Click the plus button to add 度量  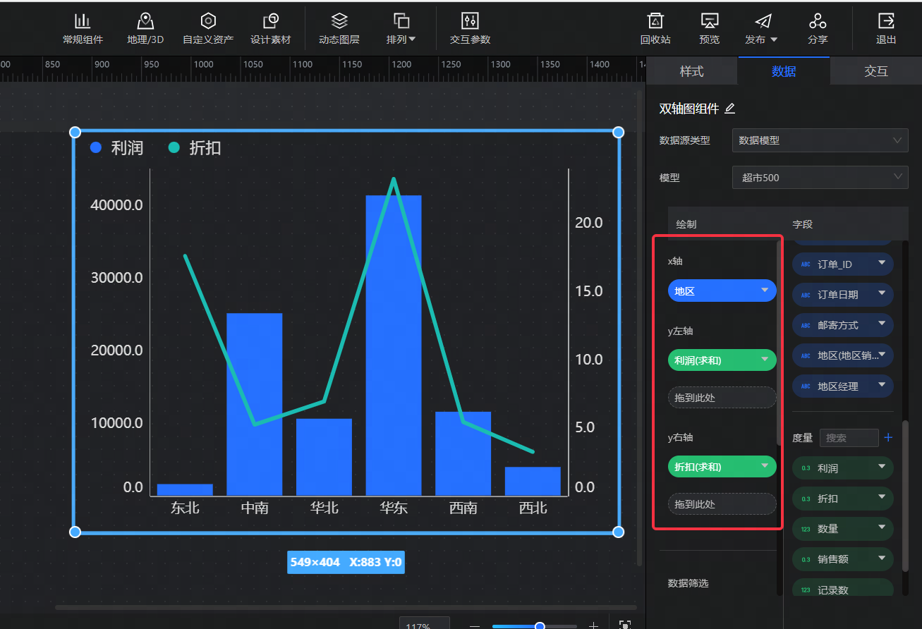click(888, 438)
